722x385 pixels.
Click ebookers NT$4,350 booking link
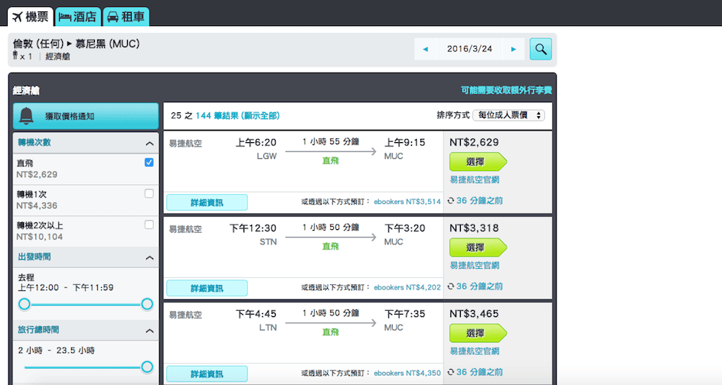407,373
